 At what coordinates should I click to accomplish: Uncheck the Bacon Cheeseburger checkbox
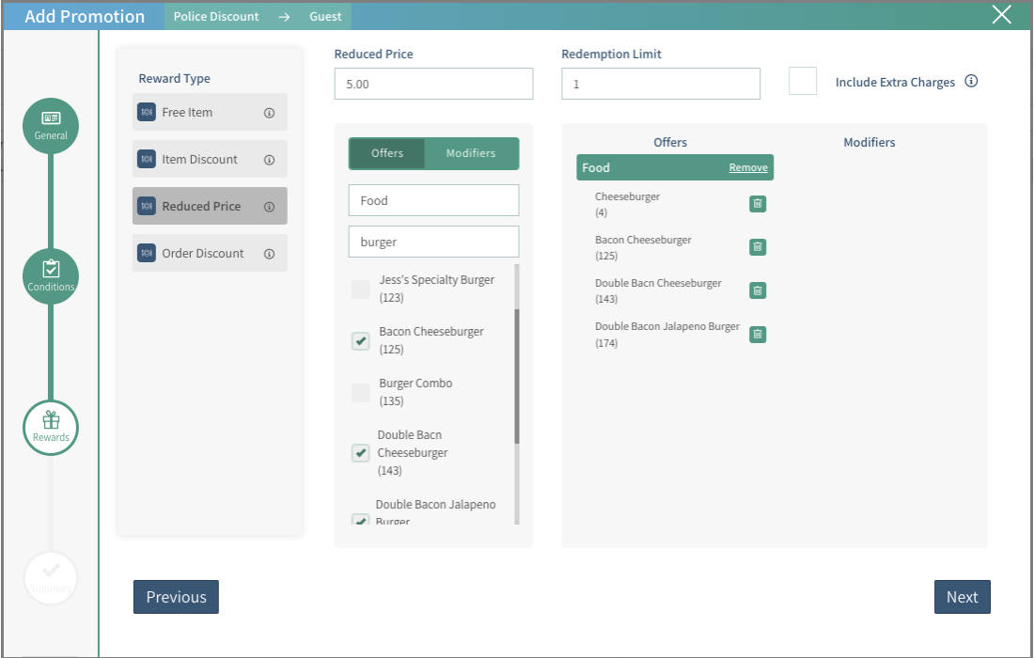click(x=360, y=341)
